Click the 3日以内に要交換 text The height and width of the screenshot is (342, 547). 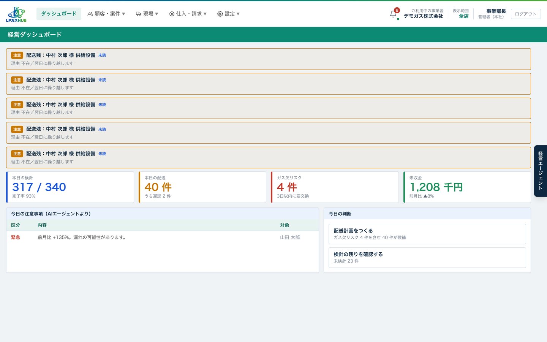click(x=293, y=196)
